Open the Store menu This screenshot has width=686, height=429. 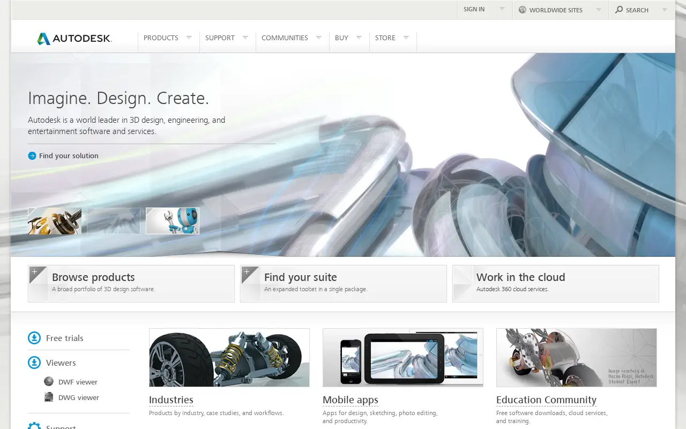pos(385,38)
